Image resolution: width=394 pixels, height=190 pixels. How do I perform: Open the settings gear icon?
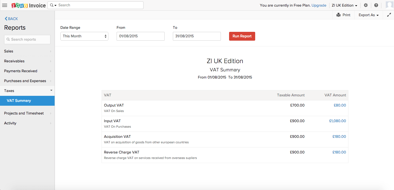pyautogui.click(x=366, y=5)
